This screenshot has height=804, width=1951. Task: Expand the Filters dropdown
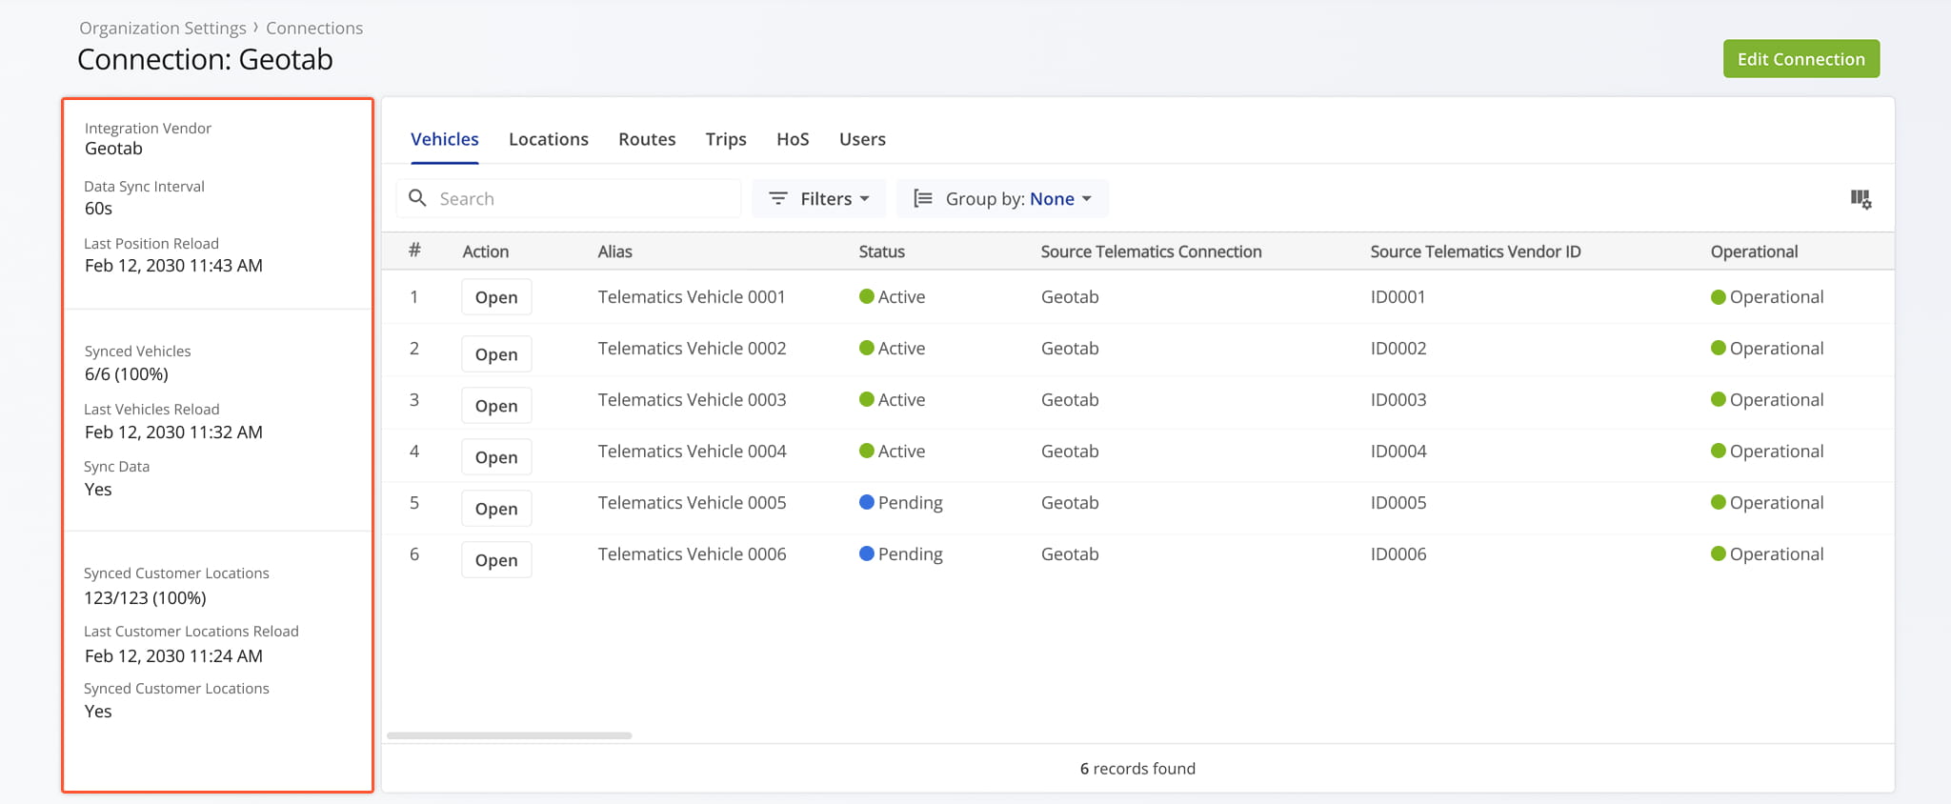pyautogui.click(x=819, y=198)
